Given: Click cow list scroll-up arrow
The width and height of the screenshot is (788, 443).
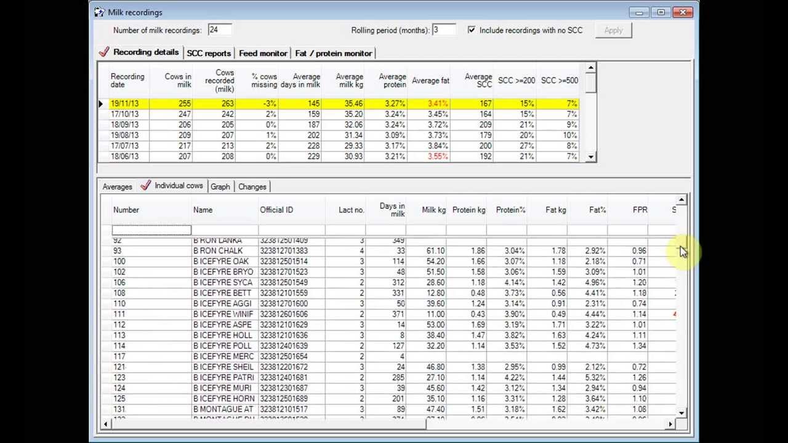Looking at the screenshot, I should (681, 200).
